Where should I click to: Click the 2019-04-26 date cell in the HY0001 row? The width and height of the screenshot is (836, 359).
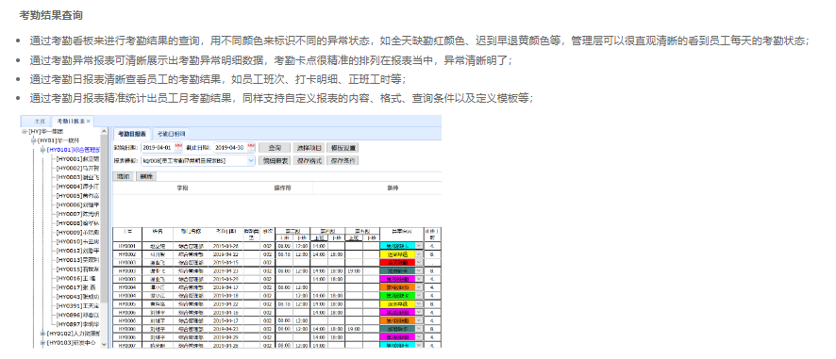point(226,246)
